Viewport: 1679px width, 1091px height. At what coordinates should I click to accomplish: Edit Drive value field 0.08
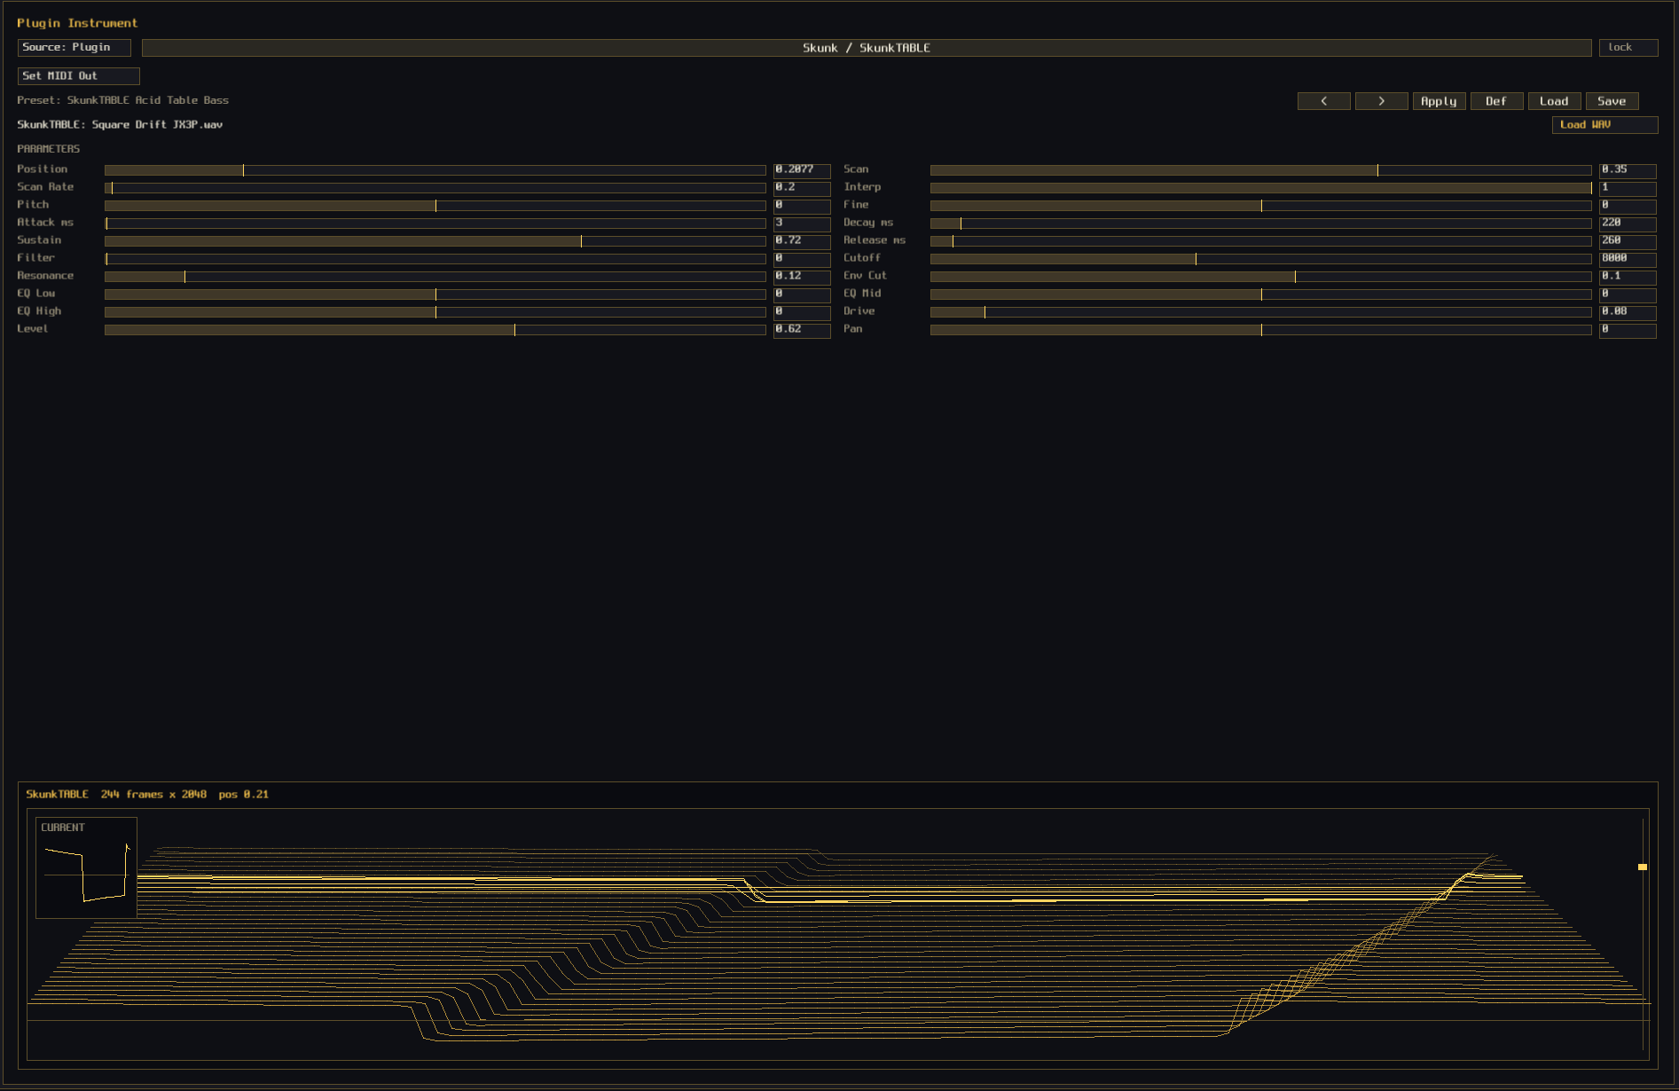click(1628, 312)
